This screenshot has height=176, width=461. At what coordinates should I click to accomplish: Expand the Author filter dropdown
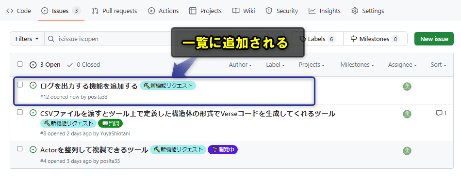click(x=240, y=65)
